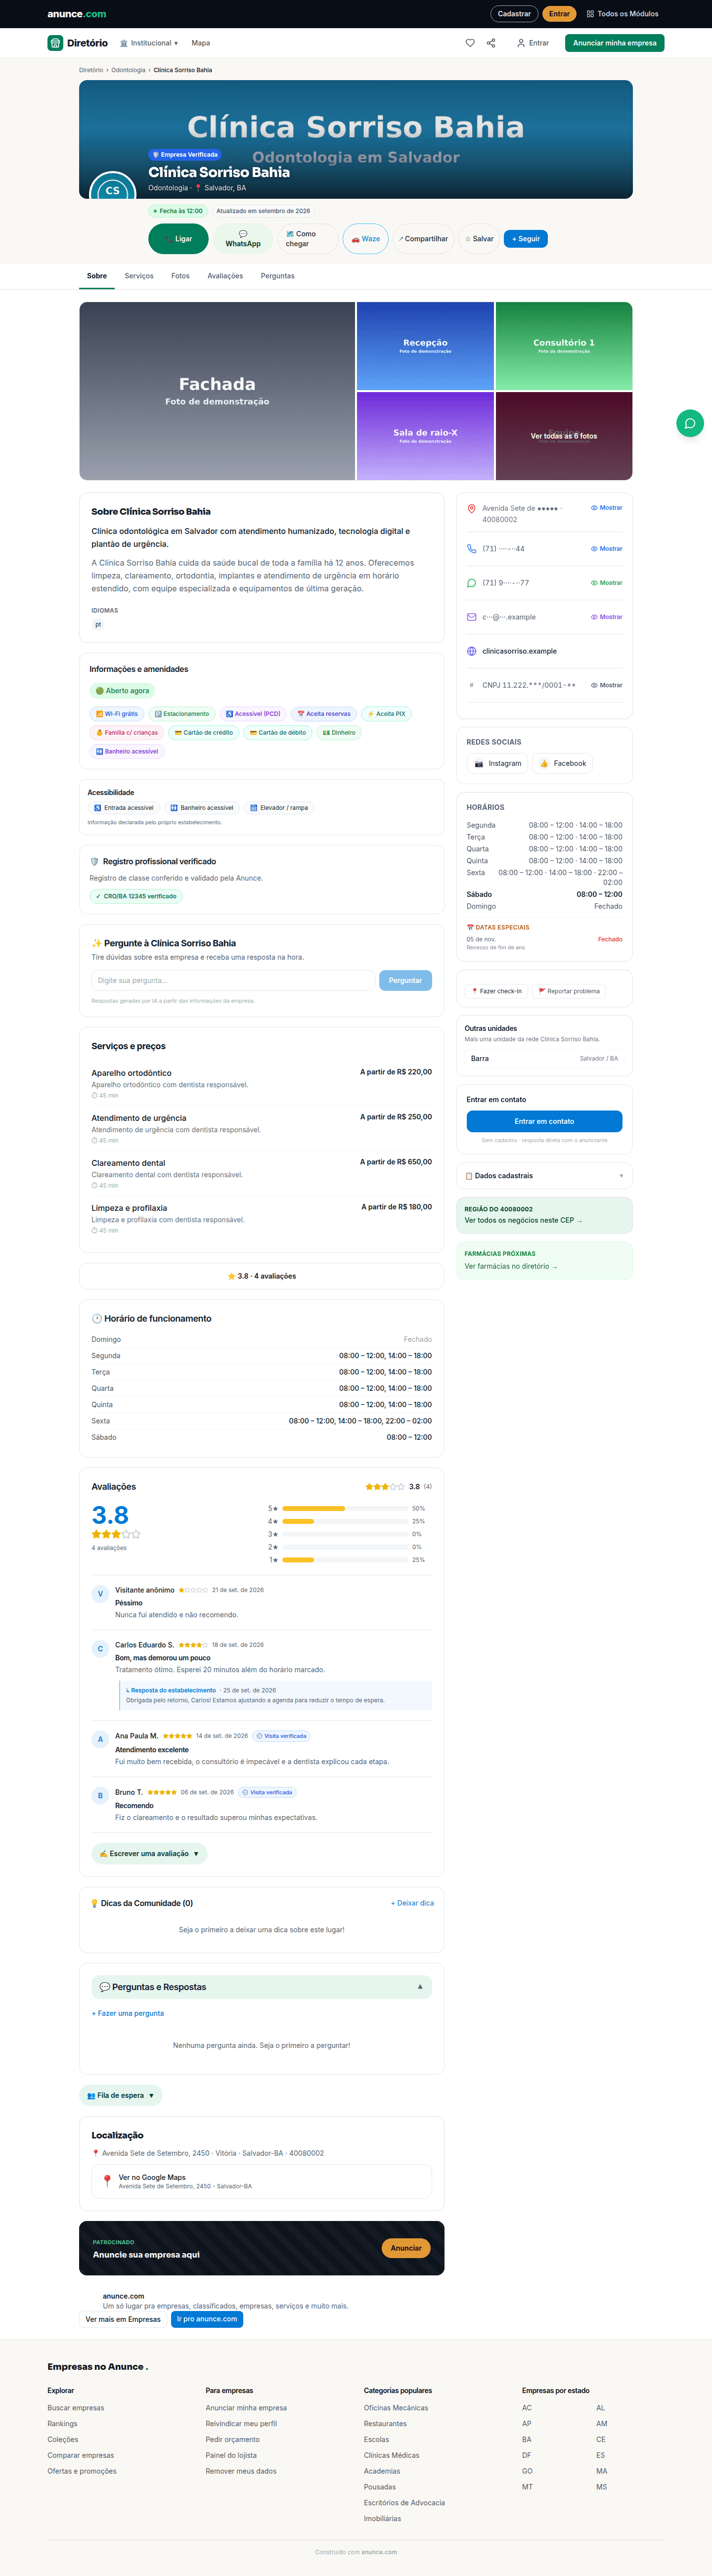
Task: Click the phone icon in contact card
Action: click(472, 548)
